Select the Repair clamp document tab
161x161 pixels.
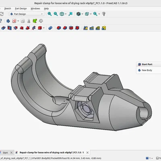pos(52,153)
